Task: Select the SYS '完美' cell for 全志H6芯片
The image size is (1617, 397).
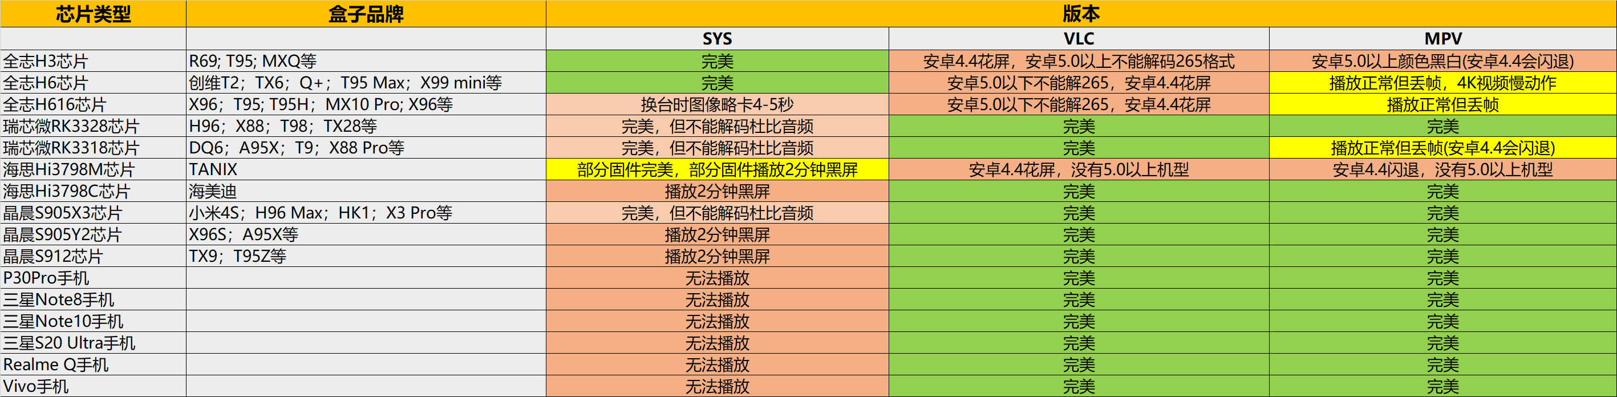Action: coord(718,83)
